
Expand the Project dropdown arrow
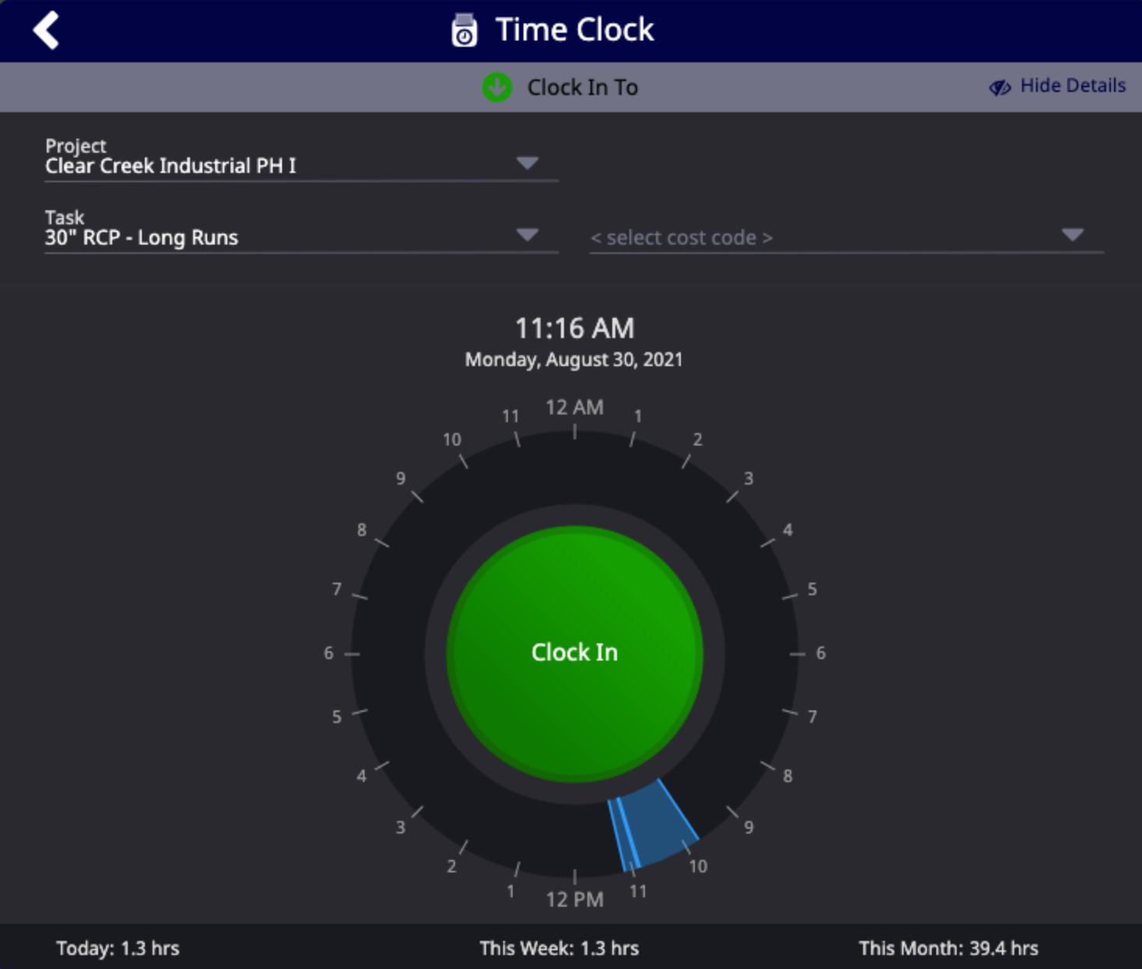[x=527, y=163]
